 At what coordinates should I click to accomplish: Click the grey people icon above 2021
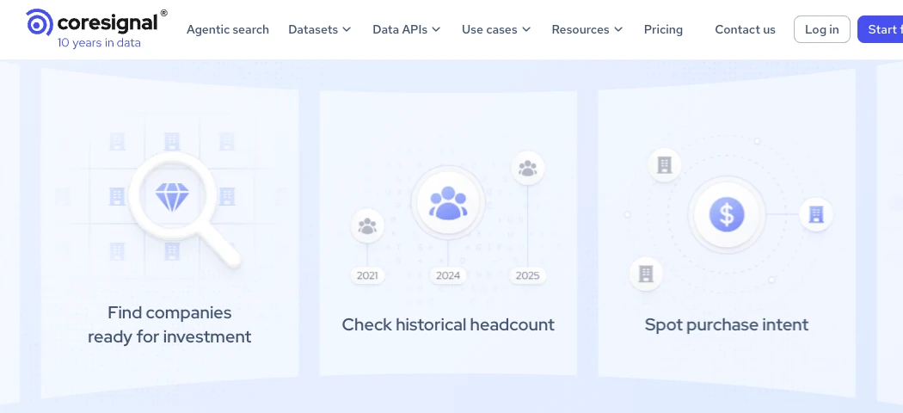click(367, 225)
